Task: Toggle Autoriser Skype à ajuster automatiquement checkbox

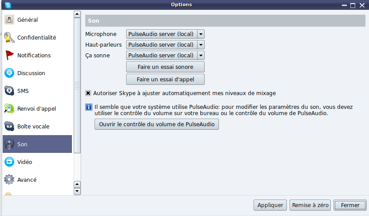Action: click(88, 93)
